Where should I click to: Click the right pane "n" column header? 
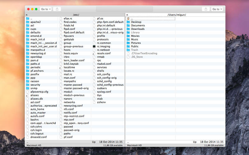pyautogui.click(x=127, y=15)
